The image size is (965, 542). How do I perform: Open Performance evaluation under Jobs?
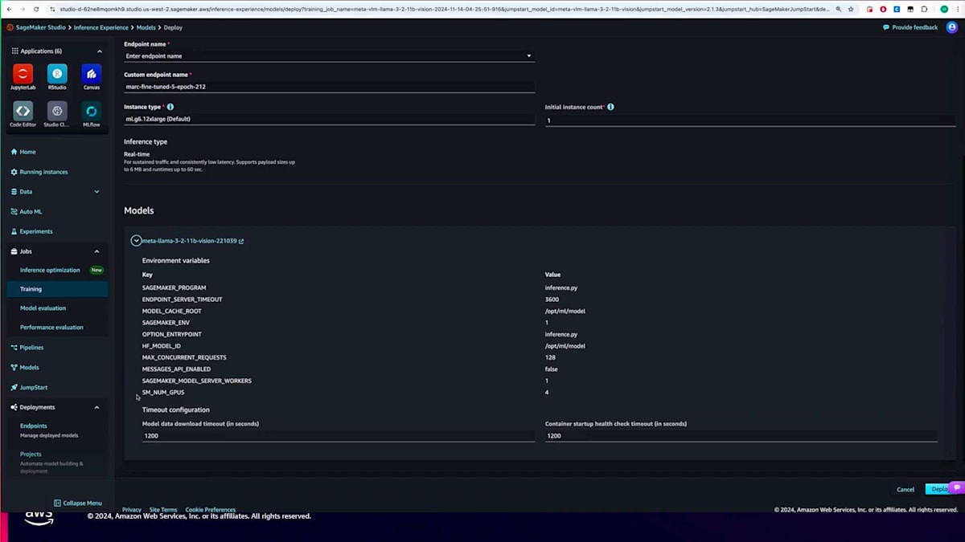tap(51, 328)
